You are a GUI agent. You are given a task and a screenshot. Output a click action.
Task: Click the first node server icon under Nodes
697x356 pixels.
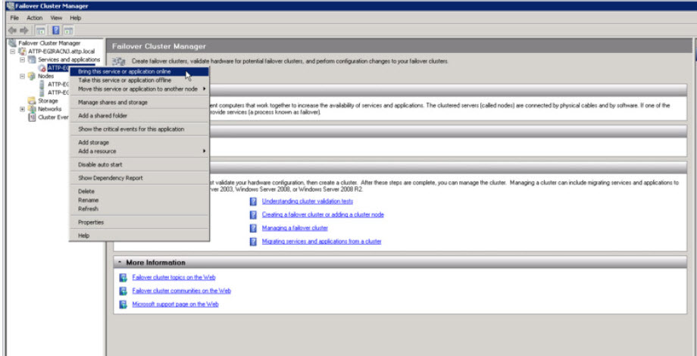point(42,84)
